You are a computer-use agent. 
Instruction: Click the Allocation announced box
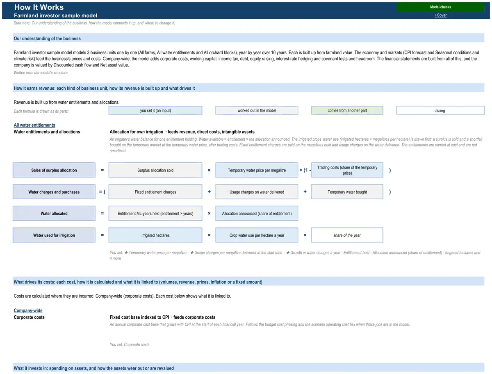point(257,213)
